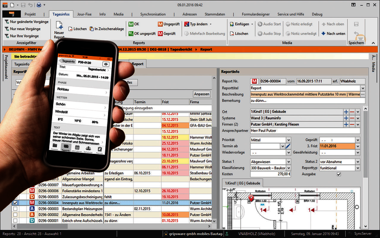
Task: Move item up with Nach oben
Action: point(333,24)
